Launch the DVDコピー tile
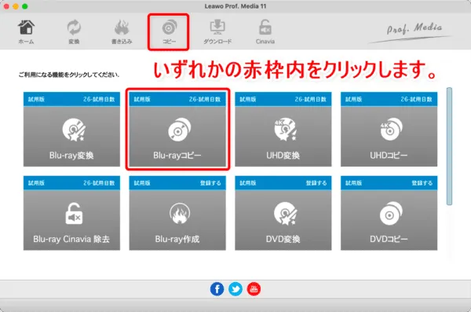471x312 pixels. 389,213
